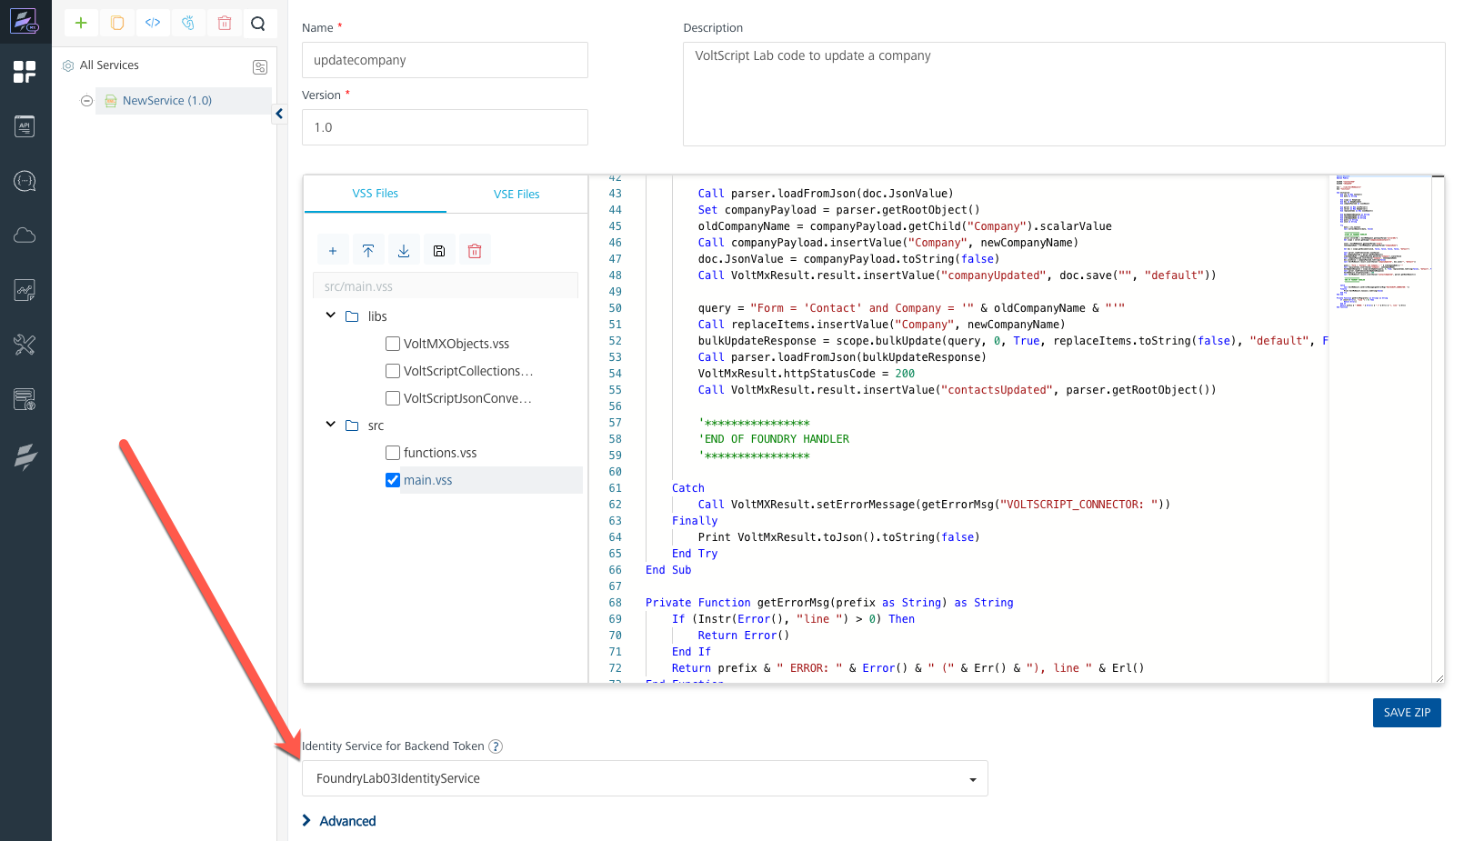Open main.vss file
The image size is (1484, 841).
[x=428, y=480]
